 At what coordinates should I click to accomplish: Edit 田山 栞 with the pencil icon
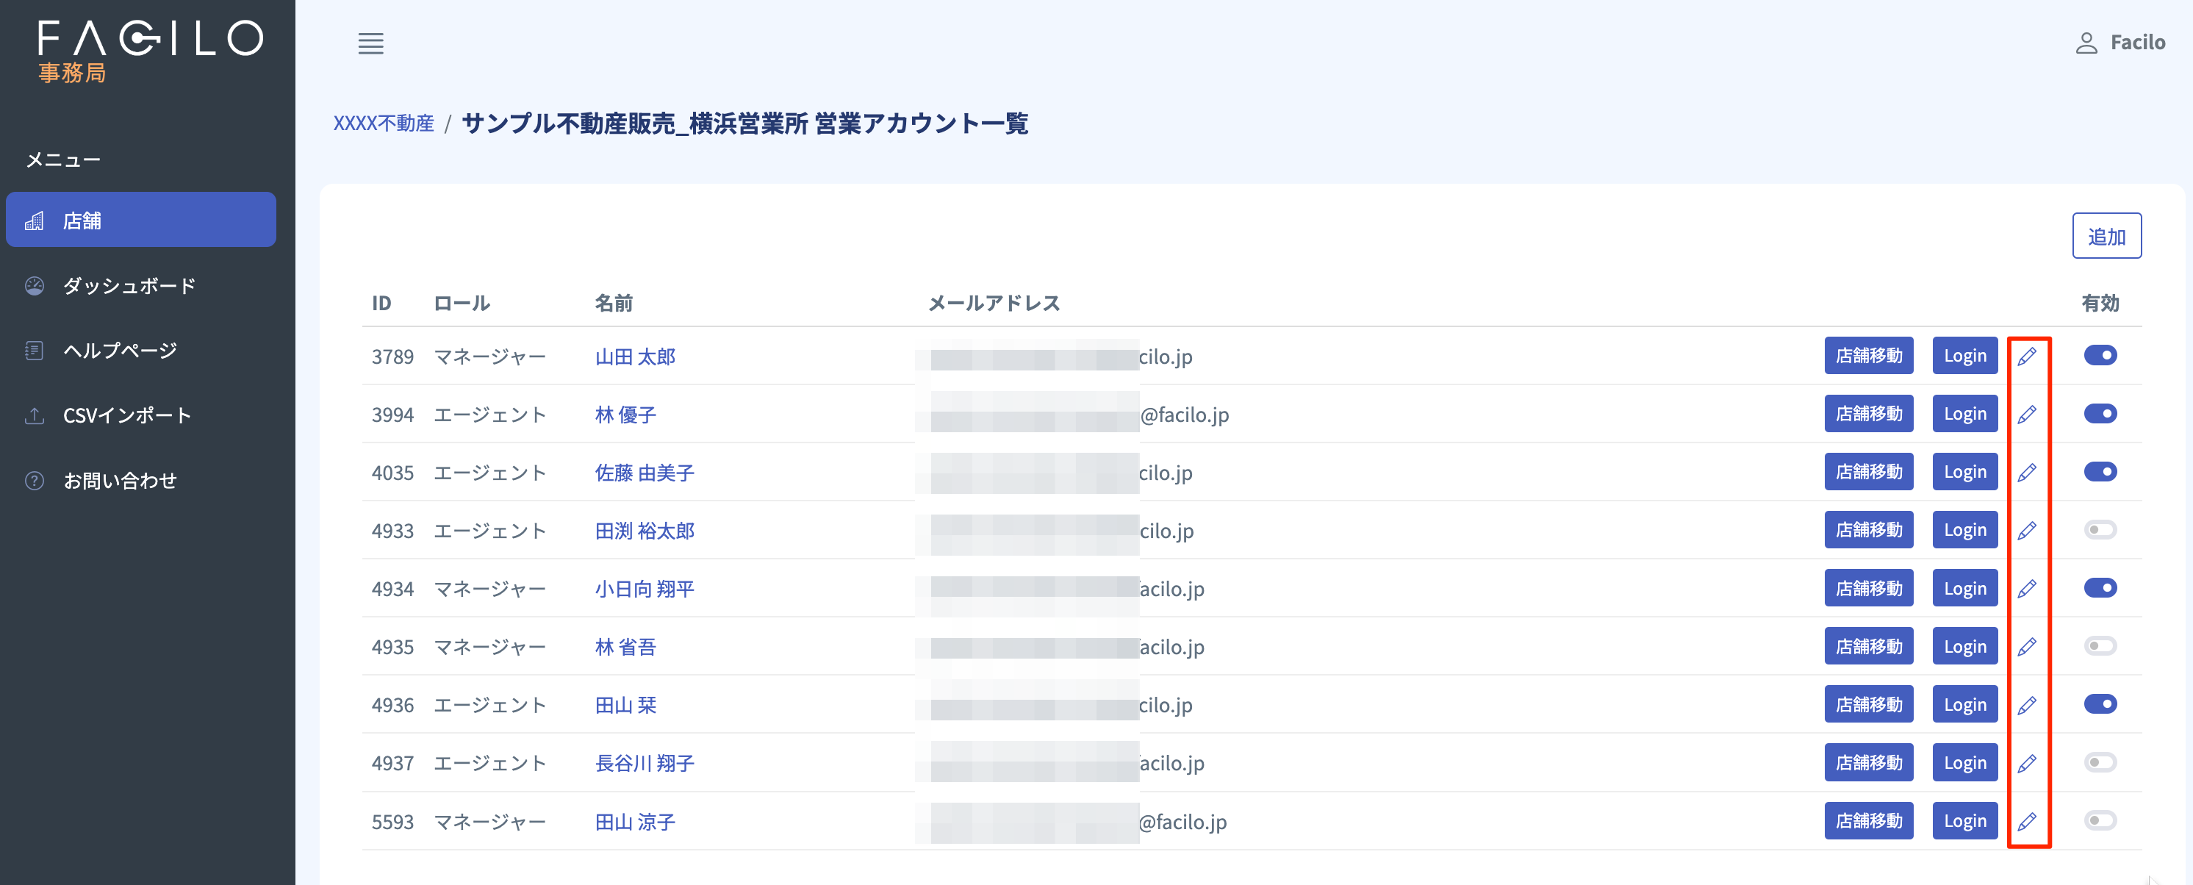2027,705
